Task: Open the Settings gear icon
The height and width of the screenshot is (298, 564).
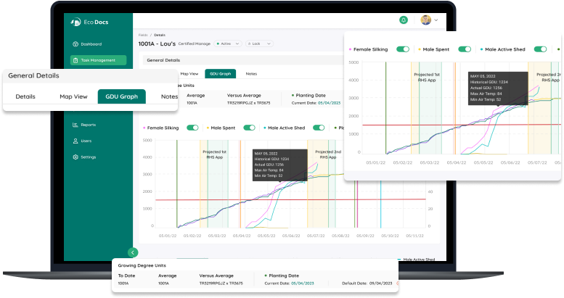Action: click(x=75, y=157)
